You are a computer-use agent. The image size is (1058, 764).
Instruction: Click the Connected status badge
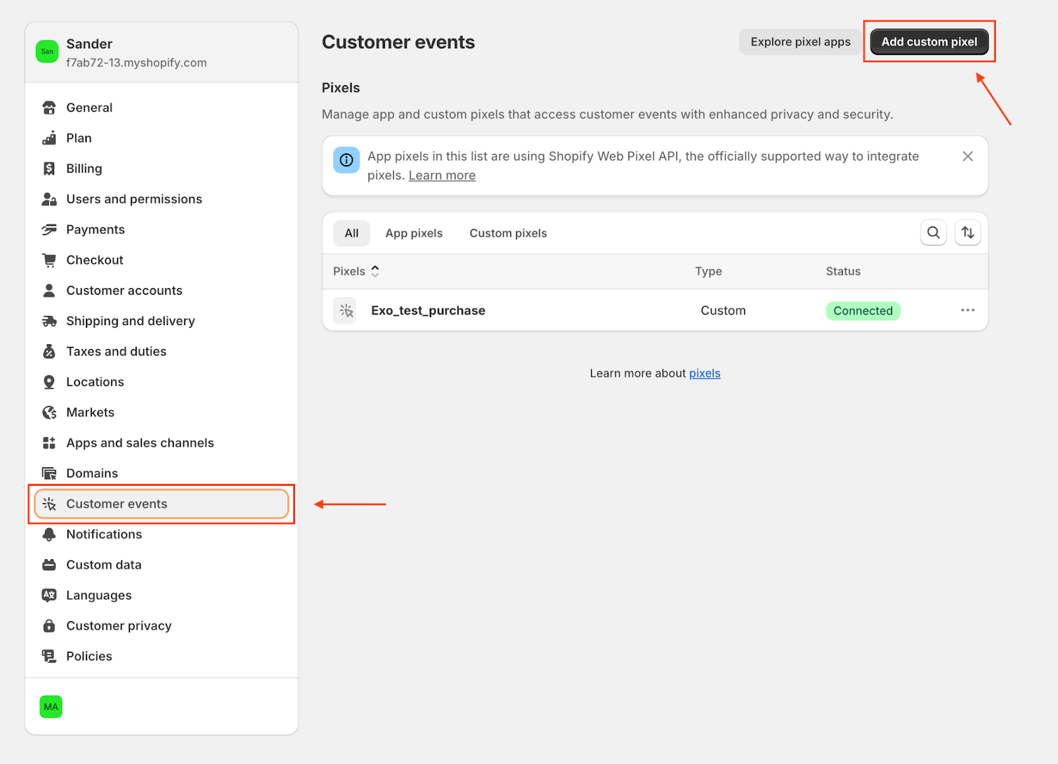(862, 311)
